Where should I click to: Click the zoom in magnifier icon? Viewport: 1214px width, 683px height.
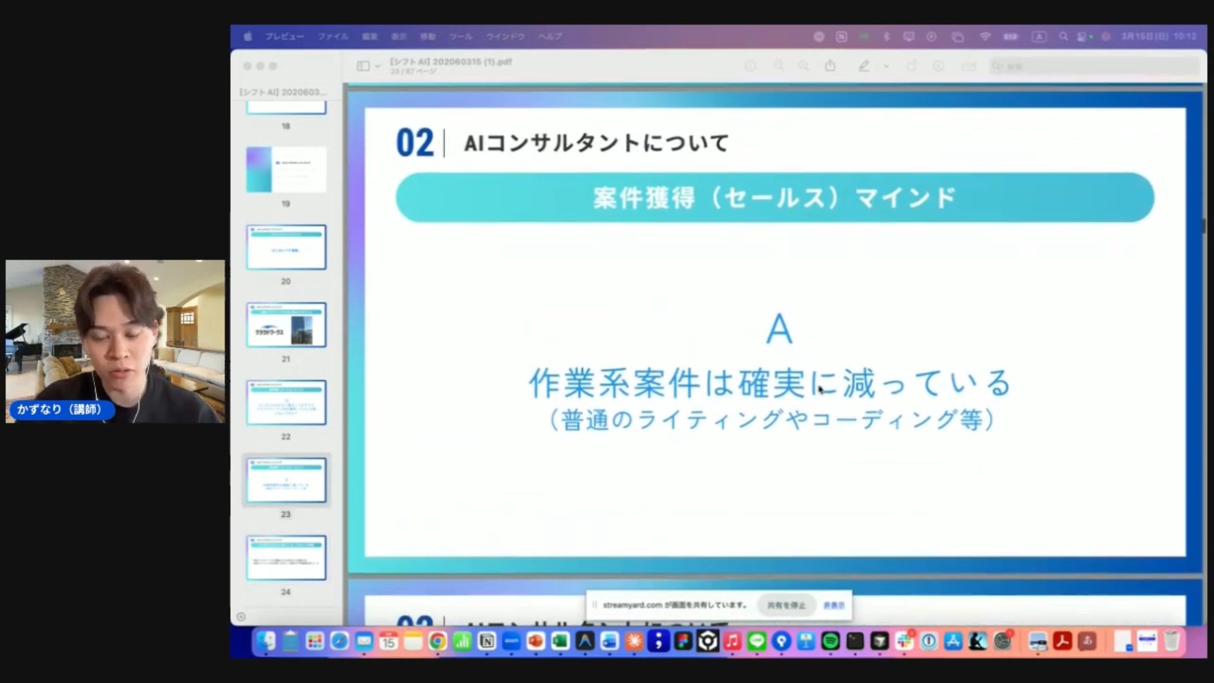804,66
